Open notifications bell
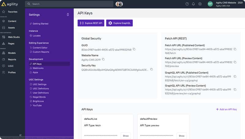Image resolution: width=245 pixels, height=139 pixels. 193,4
